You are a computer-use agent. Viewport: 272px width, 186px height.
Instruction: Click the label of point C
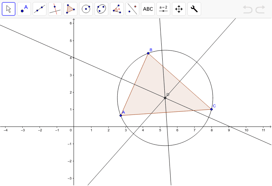pyautogui.click(x=215, y=106)
